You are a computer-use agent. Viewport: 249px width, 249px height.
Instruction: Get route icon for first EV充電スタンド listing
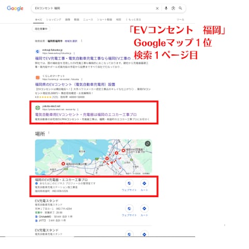(144, 209)
